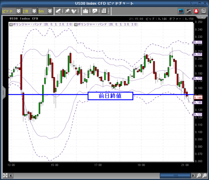Open the 5m timeframe dropdown
The width and height of the screenshot is (209, 180).
tap(45, 11)
